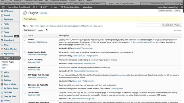Click Search Installed Plugins button
This screenshot has height=103, width=184.
click(171, 25)
